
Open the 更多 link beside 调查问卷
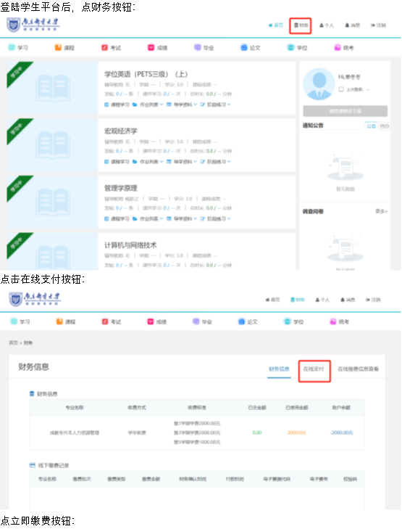[382, 211]
